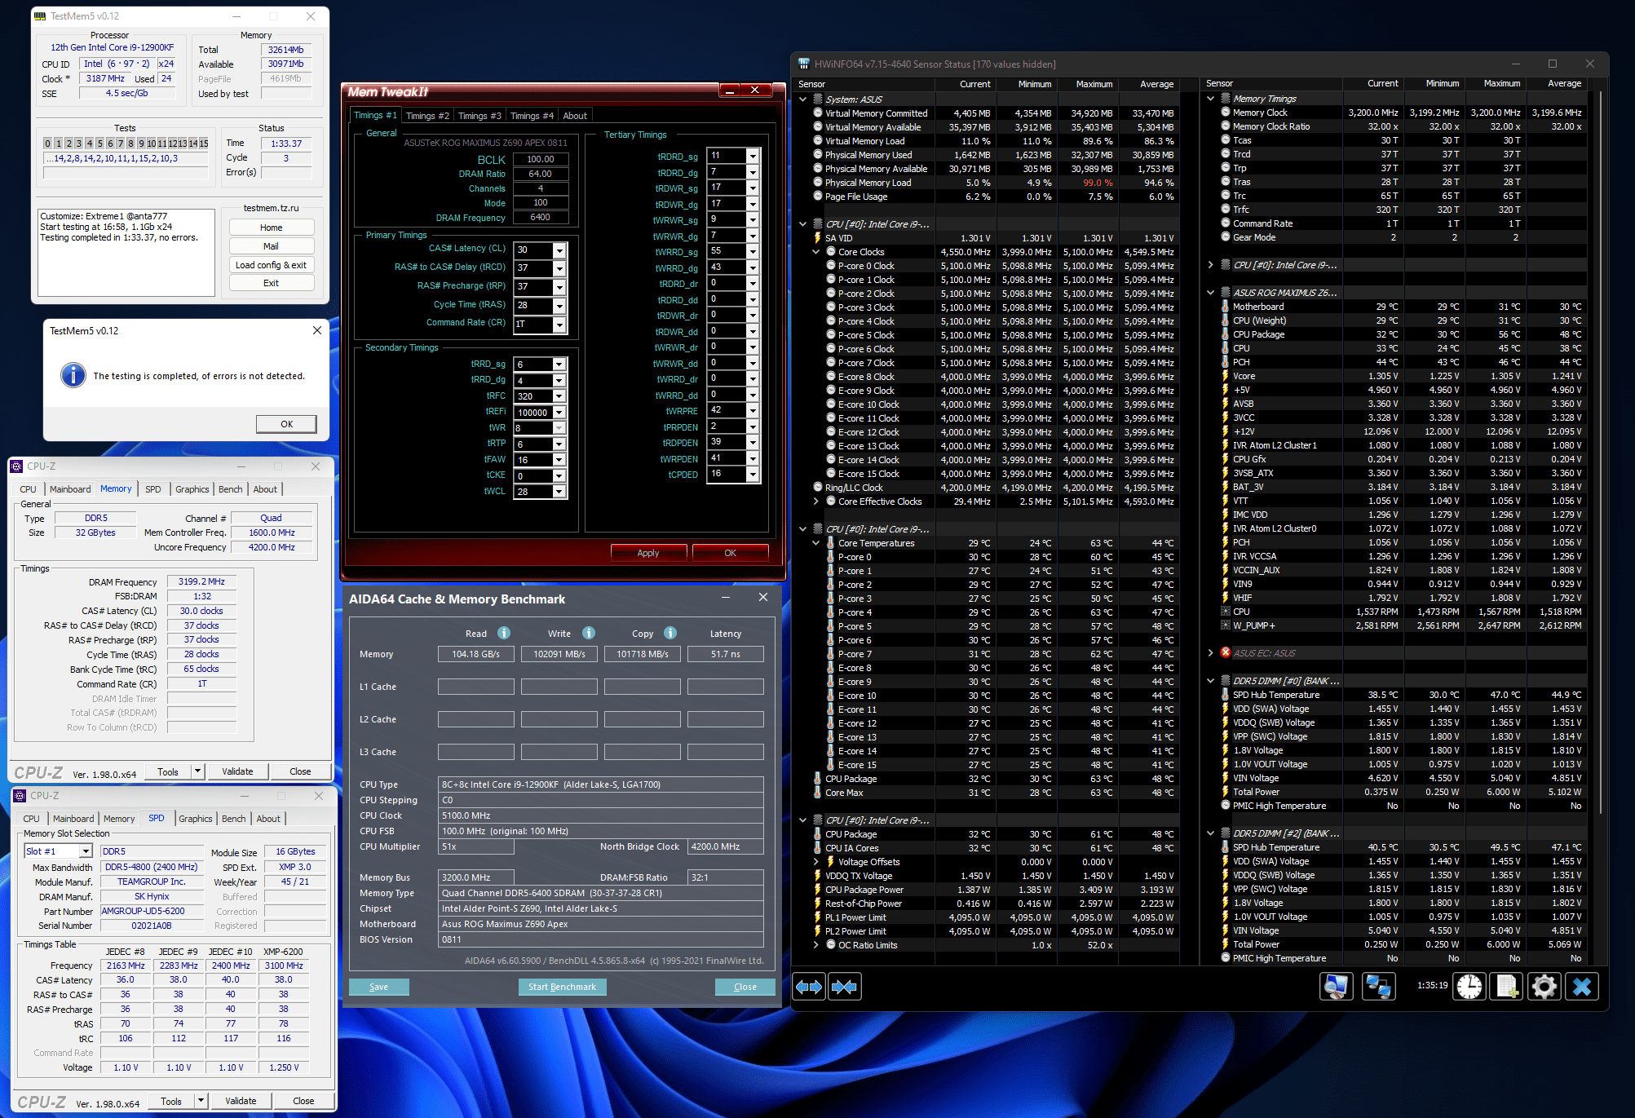Click the Memory Latency result box 51.7 ns
The image size is (1635, 1118).
click(726, 654)
